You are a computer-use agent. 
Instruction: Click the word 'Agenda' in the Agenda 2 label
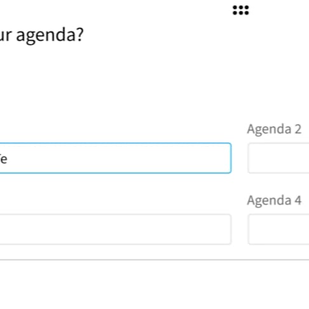pos(269,129)
